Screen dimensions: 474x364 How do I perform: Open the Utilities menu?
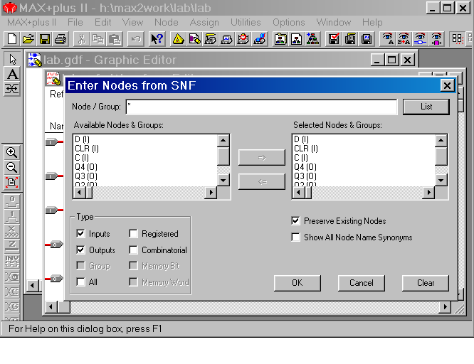[246, 22]
